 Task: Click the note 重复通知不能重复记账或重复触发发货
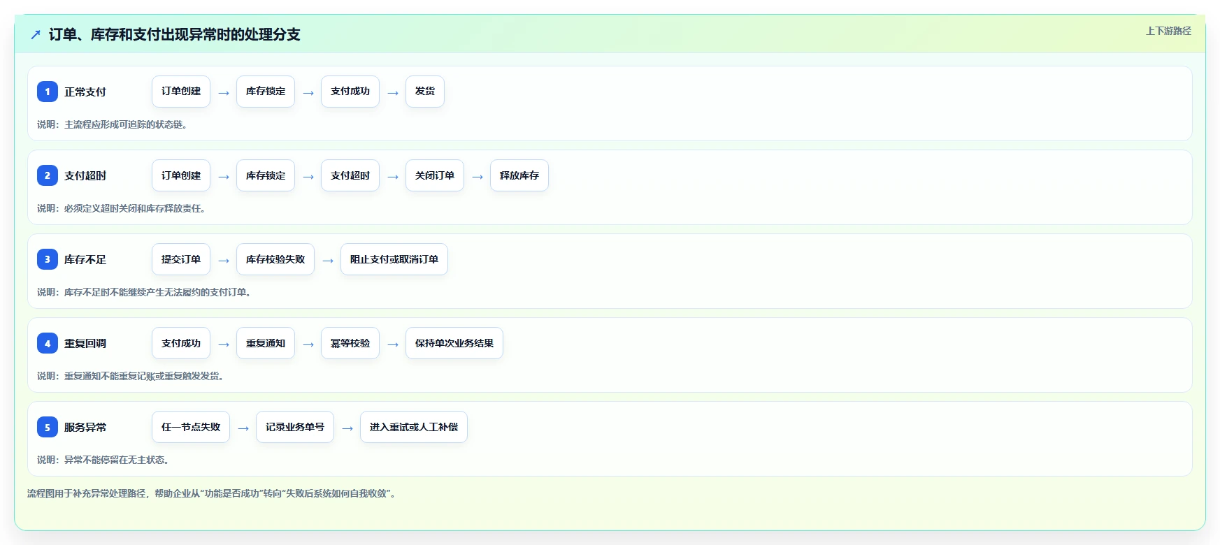click(x=130, y=376)
